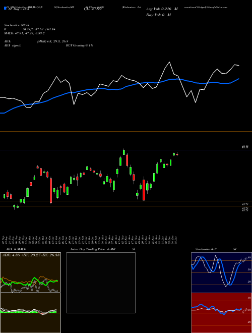Click the last small red candlestick on the chart
The width and height of the screenshot is (252, 333).
click(177, 154)
